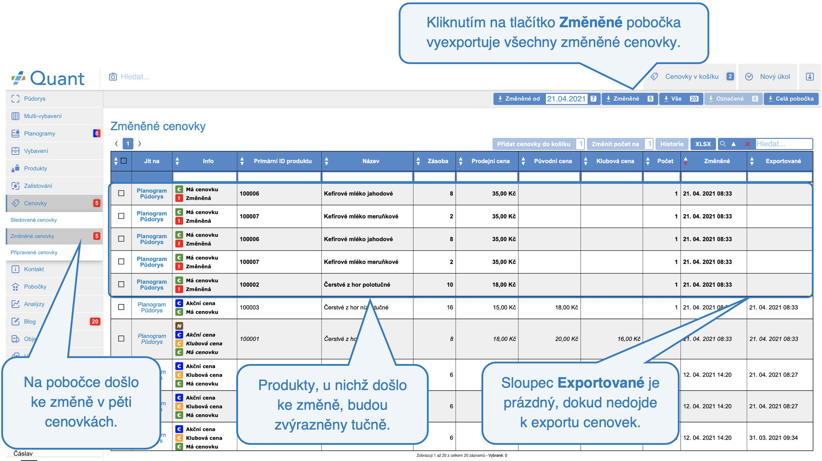Open the user profile icon
The image size is (822, 461).
tap(810, 76)
